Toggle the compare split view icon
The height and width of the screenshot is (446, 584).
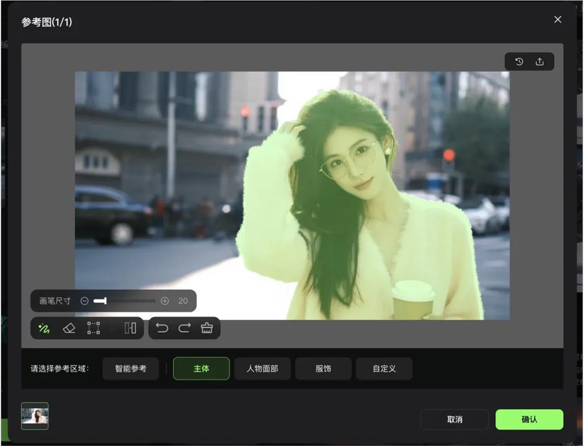[130, 328]
